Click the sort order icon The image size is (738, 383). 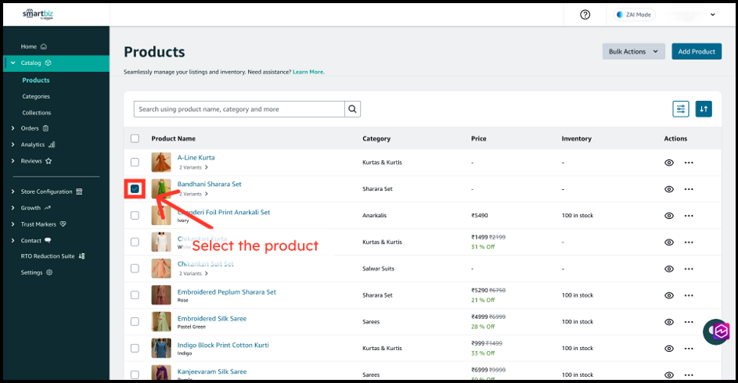704,109
